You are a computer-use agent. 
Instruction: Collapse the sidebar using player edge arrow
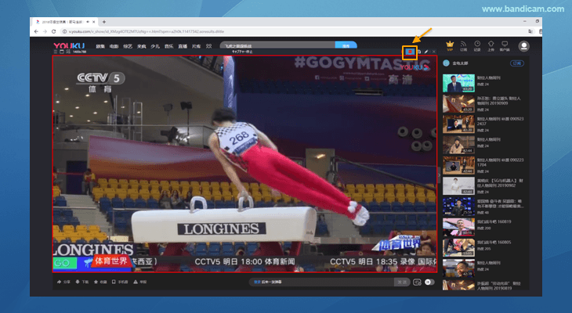tap(440, 175)
